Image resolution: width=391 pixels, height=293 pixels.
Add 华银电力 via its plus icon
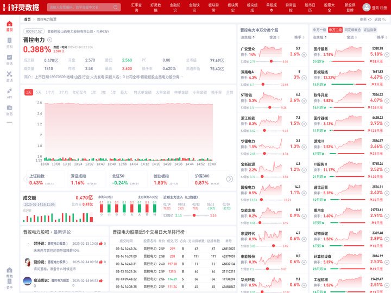click(x=304, y=147)
